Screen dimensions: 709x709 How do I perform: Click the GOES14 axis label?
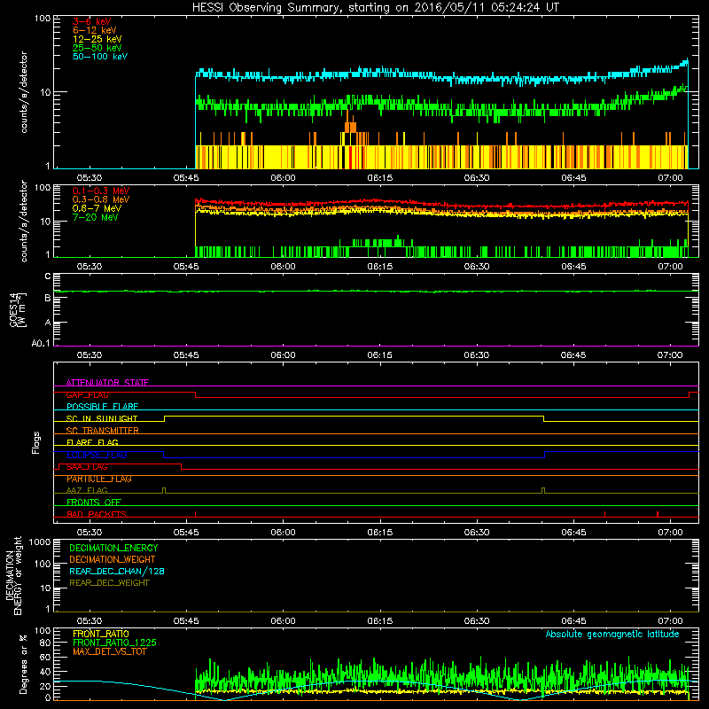coord(18,309)
